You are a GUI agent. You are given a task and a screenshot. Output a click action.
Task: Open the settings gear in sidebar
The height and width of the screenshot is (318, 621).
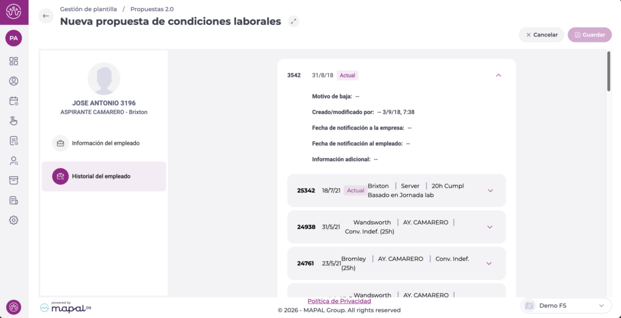point(14,220)
